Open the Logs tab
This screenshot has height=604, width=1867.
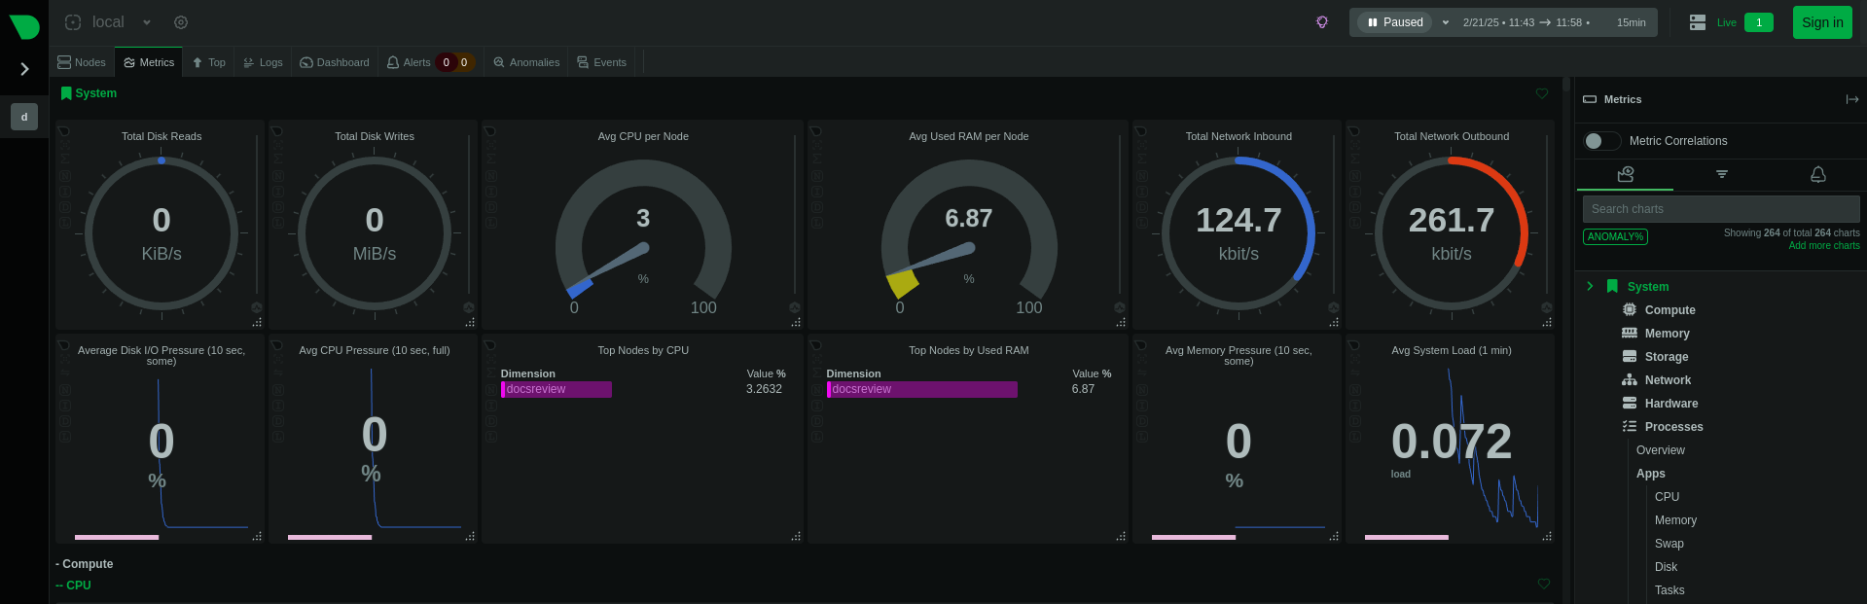263,62
